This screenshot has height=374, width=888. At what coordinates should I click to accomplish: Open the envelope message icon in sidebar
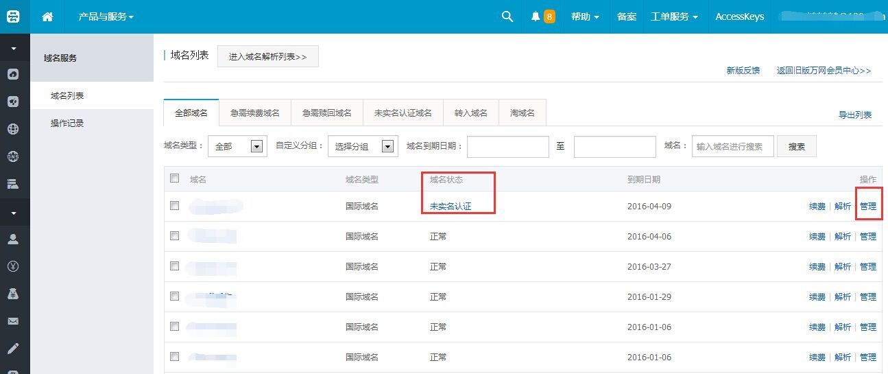pyautogui.click(x=13, y=321)
